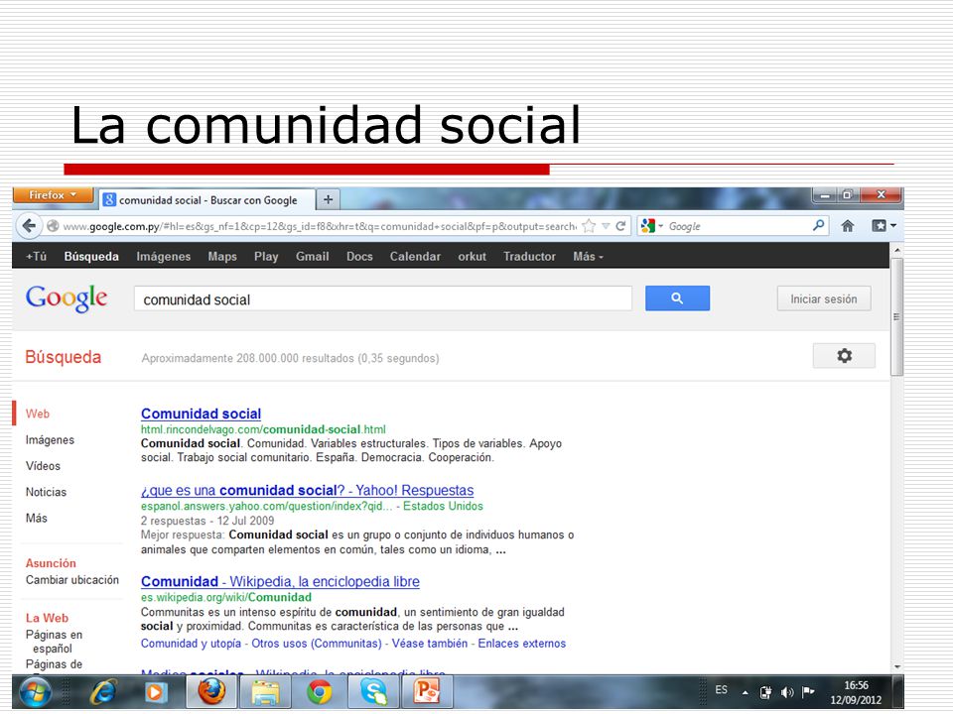Image resolution: width=953 pixels, height=714 pixels.
Task: Open Comunidad Wikipedia result link
Action: pyautogui.click(x=280, y=581)
